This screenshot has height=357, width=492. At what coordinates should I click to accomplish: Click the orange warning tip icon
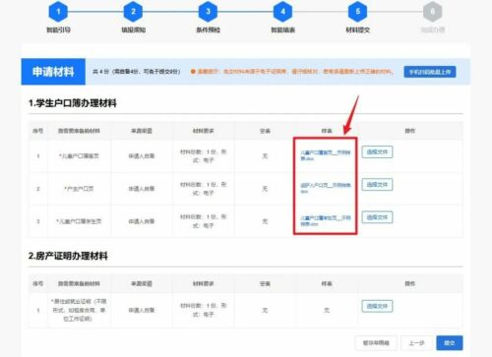point(193,72)
